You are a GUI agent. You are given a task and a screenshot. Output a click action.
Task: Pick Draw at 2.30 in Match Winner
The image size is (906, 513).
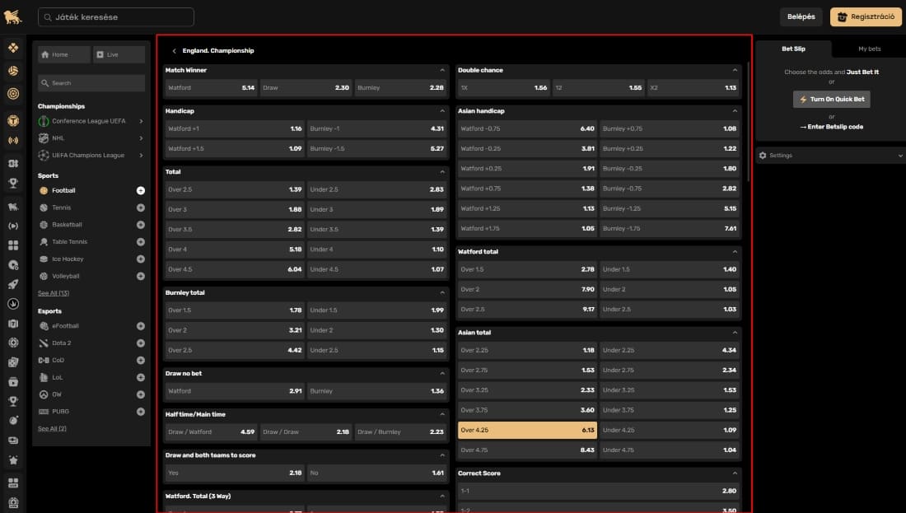click(306, 88)
